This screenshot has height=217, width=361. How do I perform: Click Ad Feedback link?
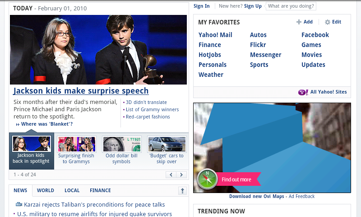click(x=301, y=197)
